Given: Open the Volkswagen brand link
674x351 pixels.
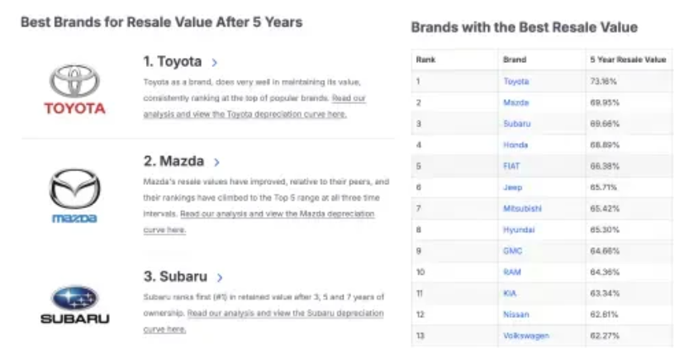Looking at the screenshot, I should click(x=526, y=335).
